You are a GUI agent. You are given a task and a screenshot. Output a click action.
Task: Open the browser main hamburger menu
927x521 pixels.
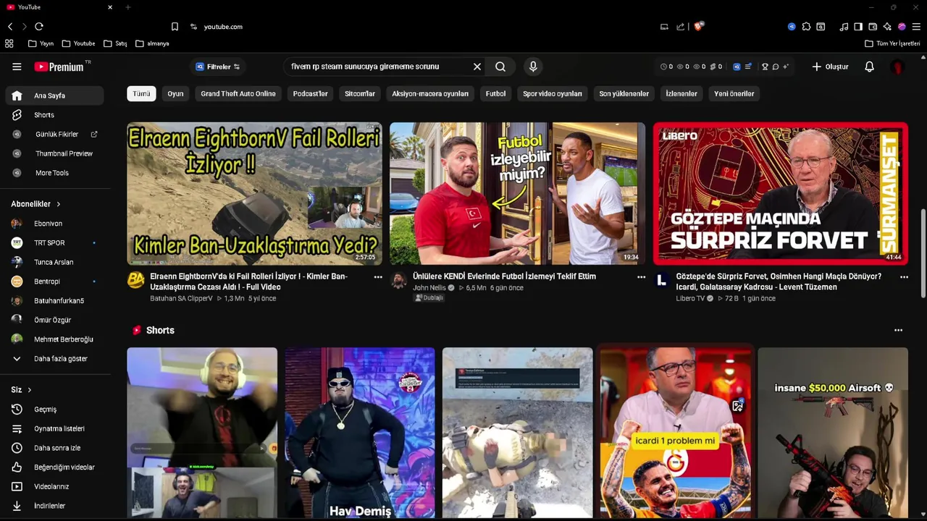(x=916, y=26)
